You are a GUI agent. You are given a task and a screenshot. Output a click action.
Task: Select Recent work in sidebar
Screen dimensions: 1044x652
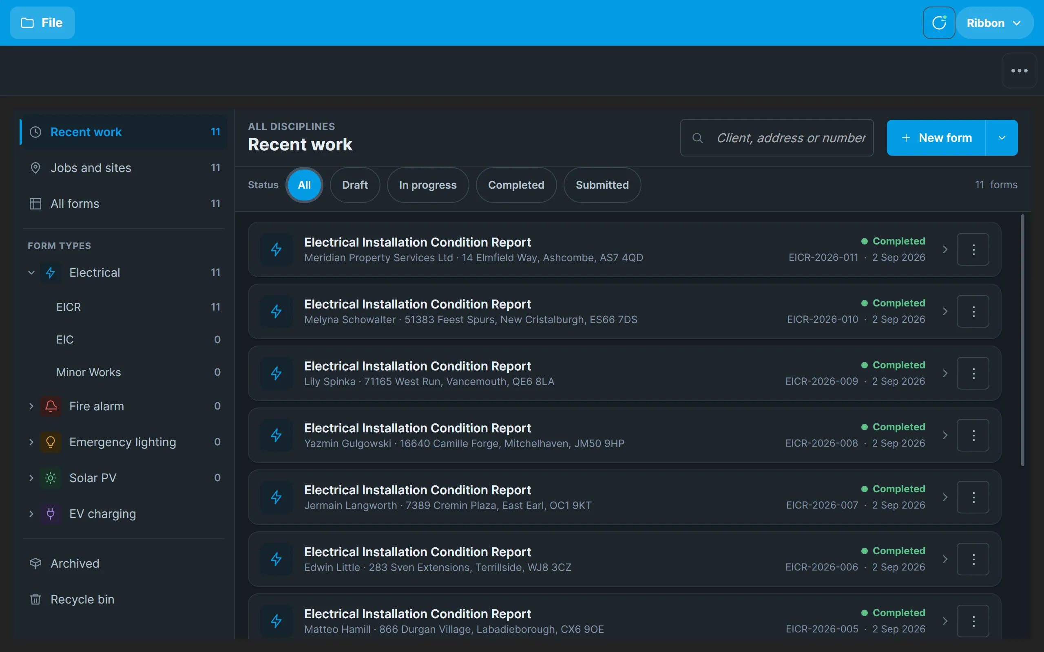coord(124,132)
